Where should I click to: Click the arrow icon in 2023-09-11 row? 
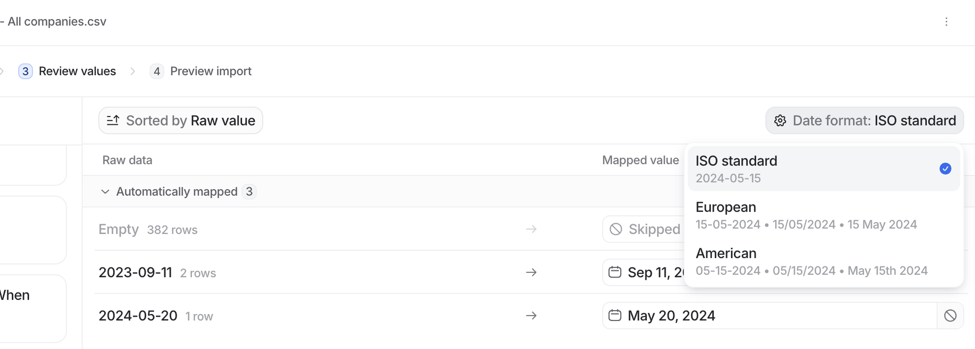pyautogui.click(x=531, y=272)
